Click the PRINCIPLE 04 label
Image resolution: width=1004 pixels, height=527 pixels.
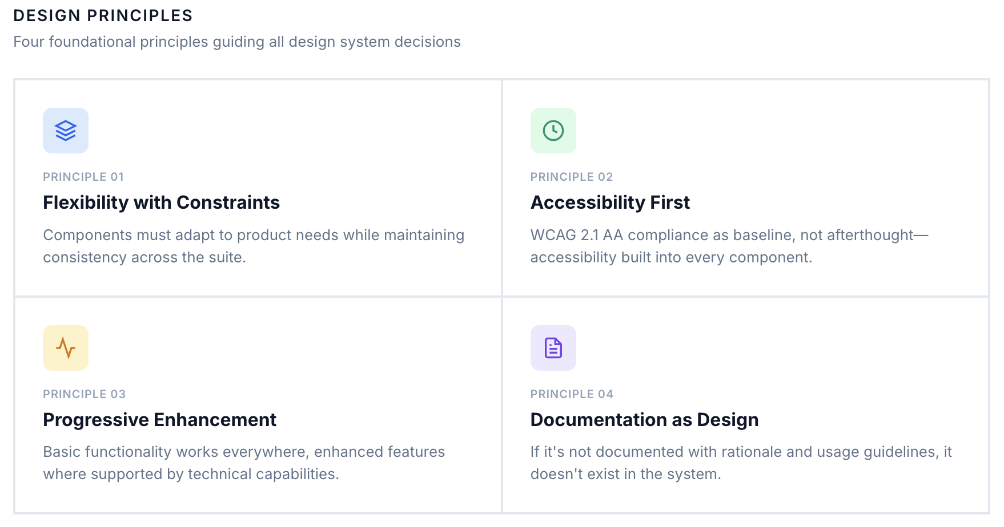[x=572, y=394]
